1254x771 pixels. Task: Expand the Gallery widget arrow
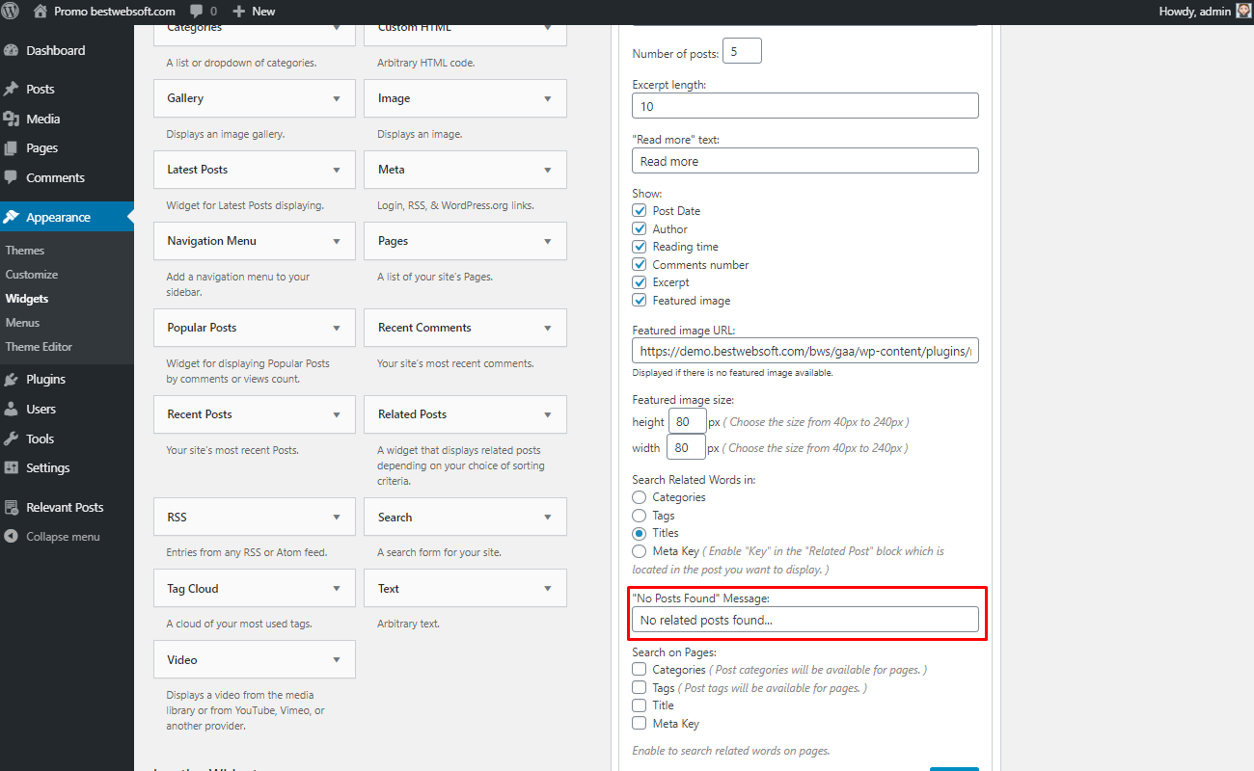pos(337,98)
